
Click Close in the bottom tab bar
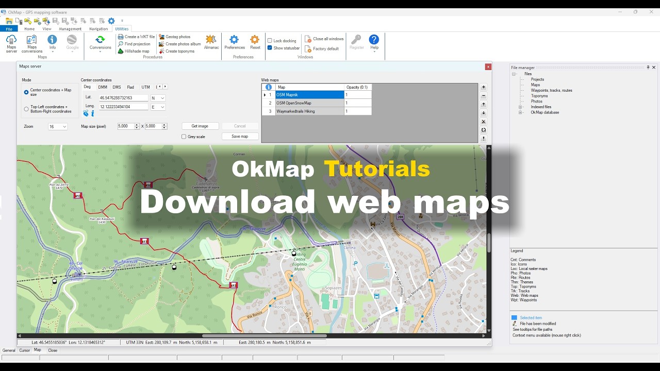click(x=53, y=350)
